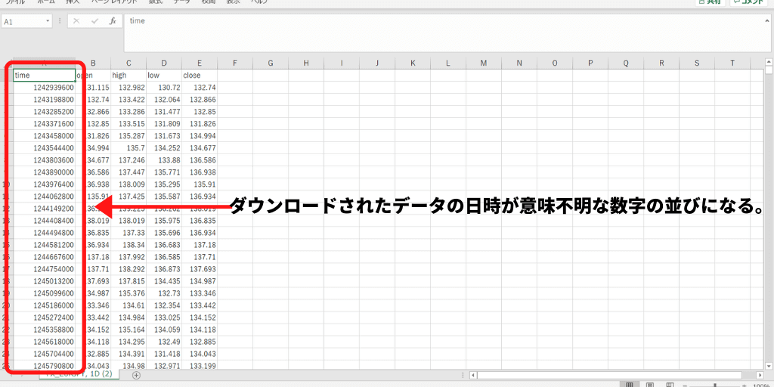Add a new sheet with the plus button
The image size is (774, 387).
136,375
